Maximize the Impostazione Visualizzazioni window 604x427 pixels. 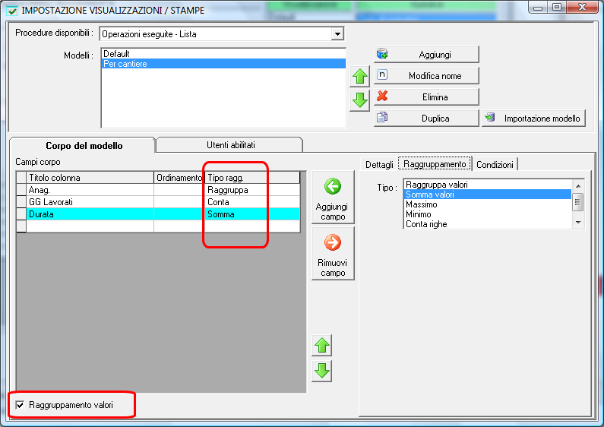pyautogui.click(x=557, y=8)
